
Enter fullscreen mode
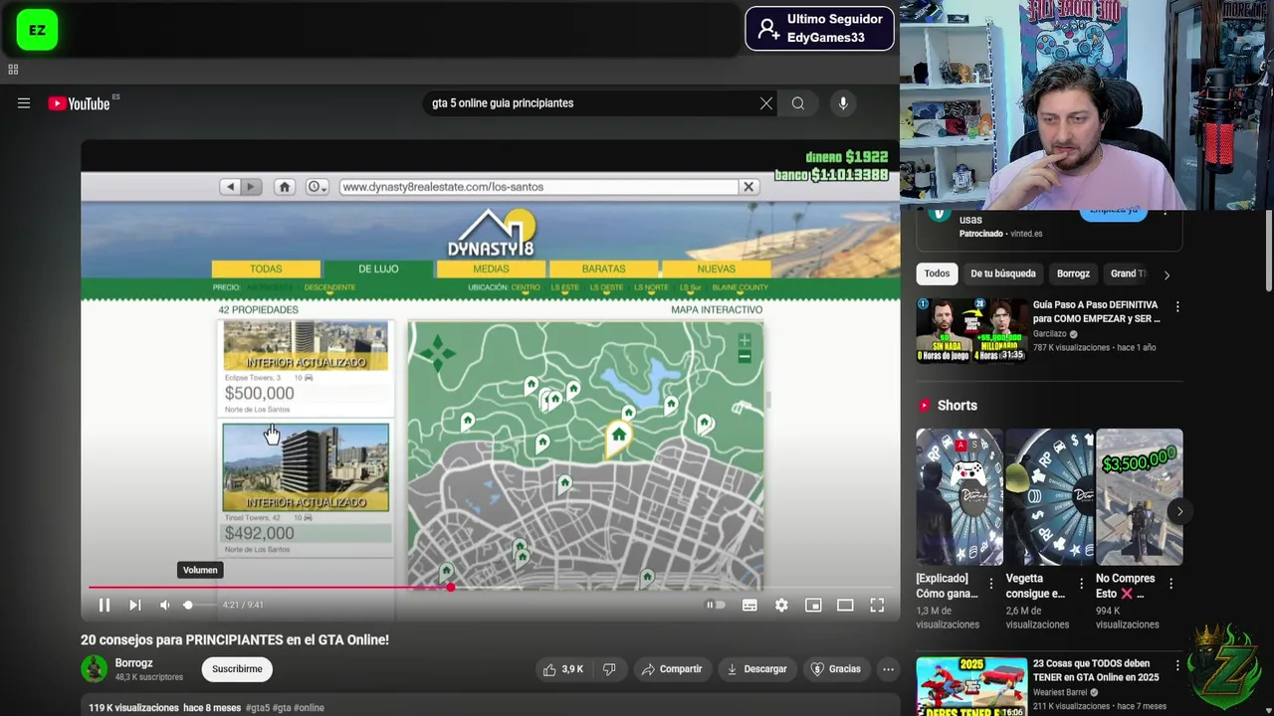[x=877, y=605]
